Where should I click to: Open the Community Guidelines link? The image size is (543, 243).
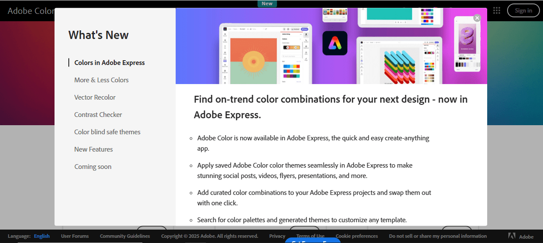[x=125, y=236]
